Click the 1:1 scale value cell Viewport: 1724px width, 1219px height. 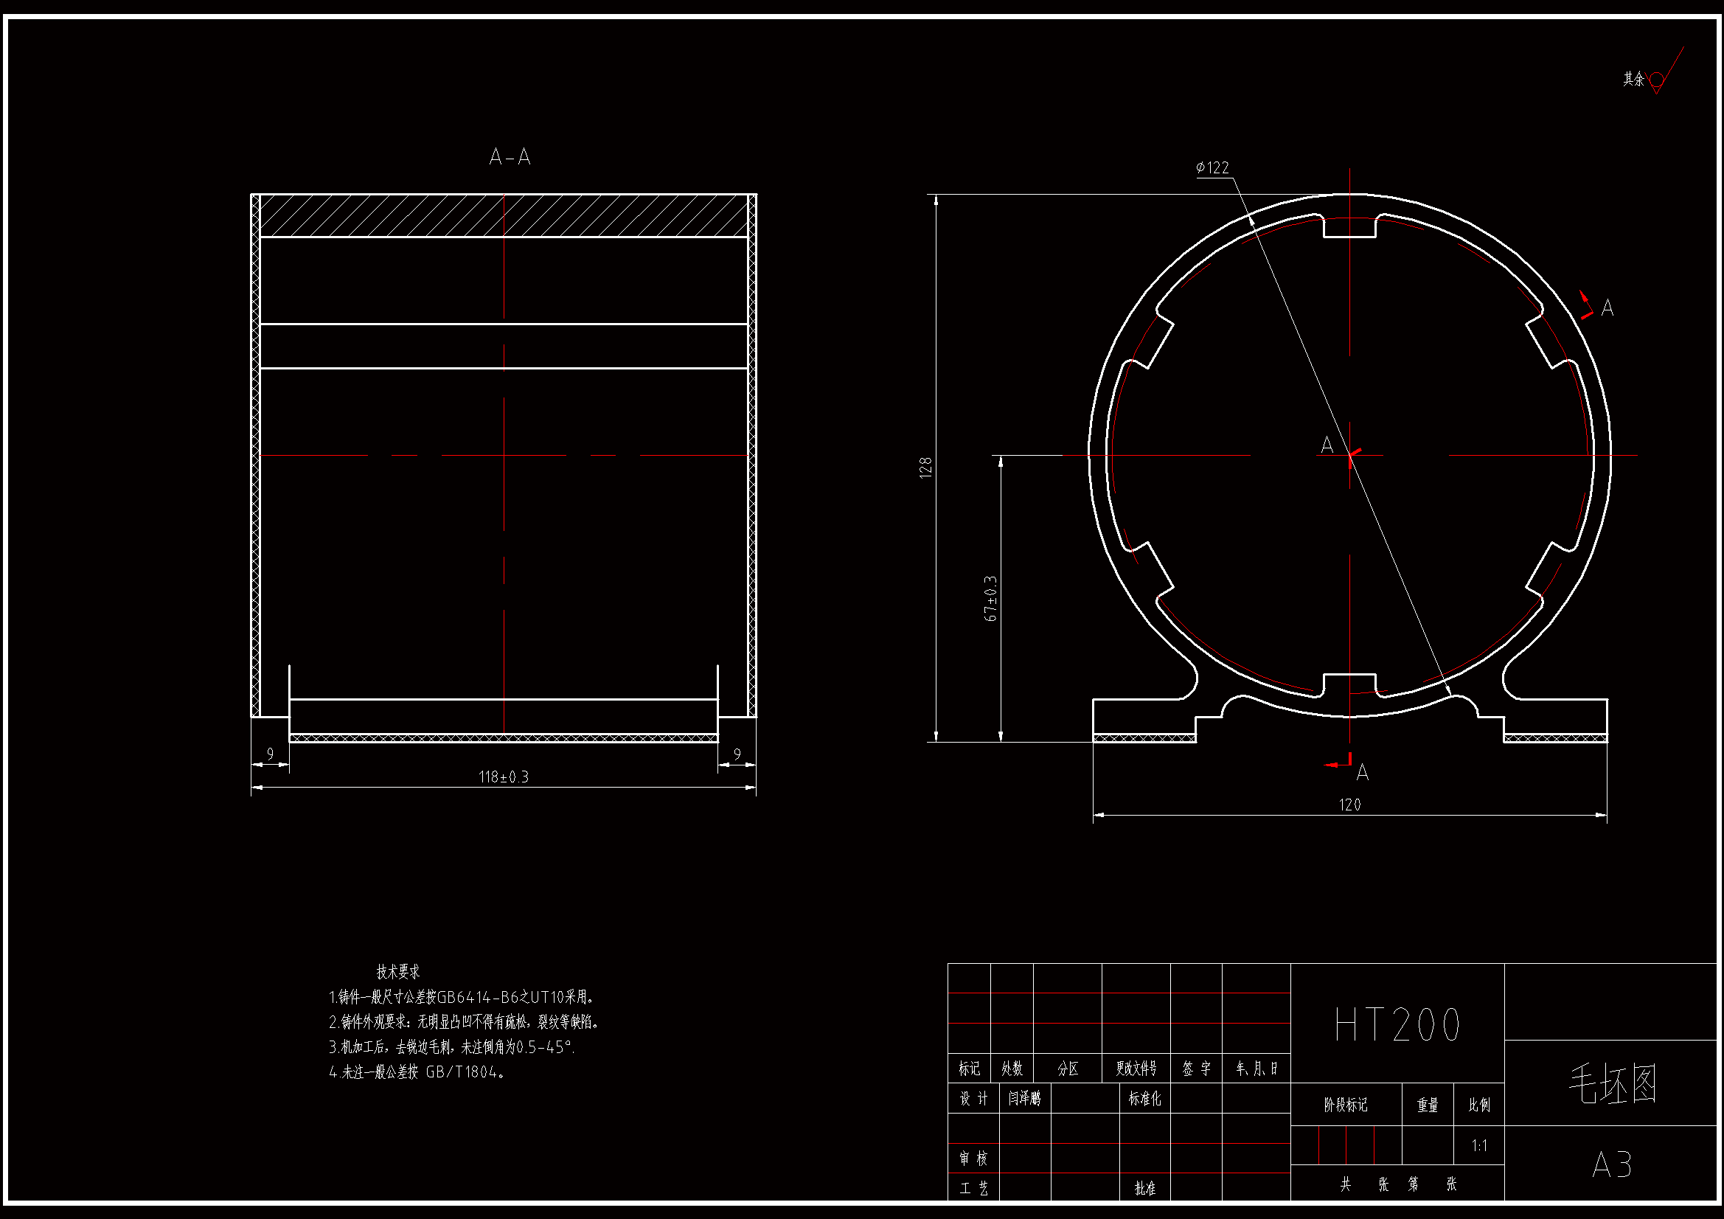click(x=1479, y=1145)
